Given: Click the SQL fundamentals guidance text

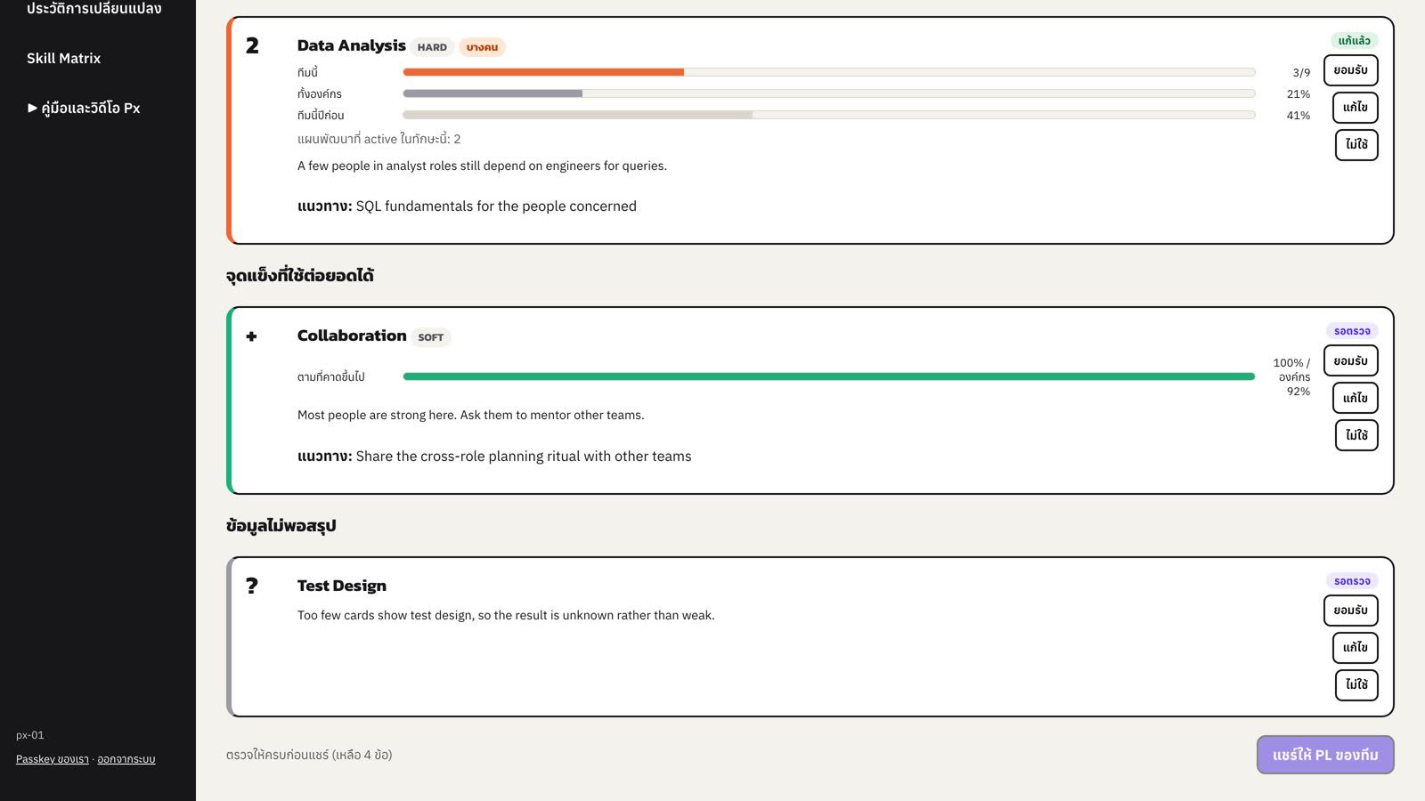Looking at the screenshot, I should pos(496,206).
